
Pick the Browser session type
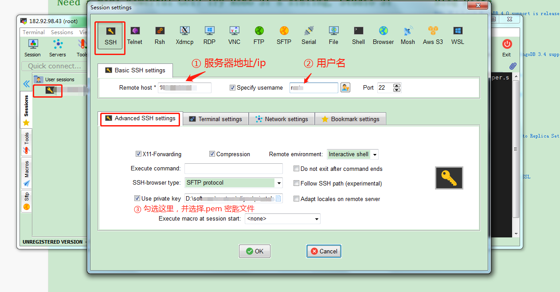coord(383,36)
